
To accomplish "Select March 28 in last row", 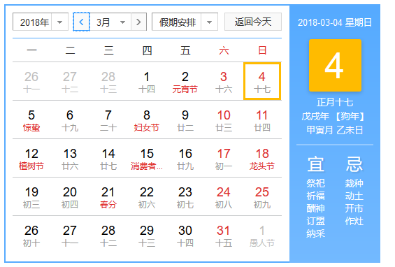I will (108, 236).
